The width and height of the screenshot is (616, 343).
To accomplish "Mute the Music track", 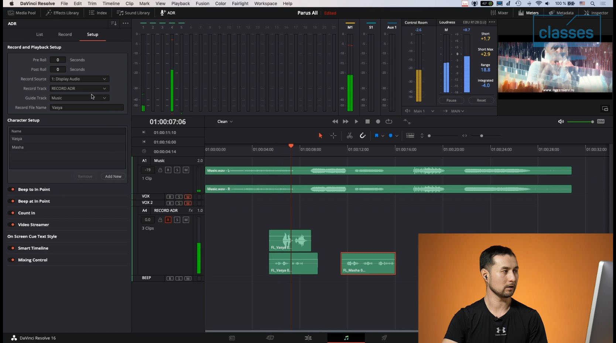I will (x=186, y=170).
